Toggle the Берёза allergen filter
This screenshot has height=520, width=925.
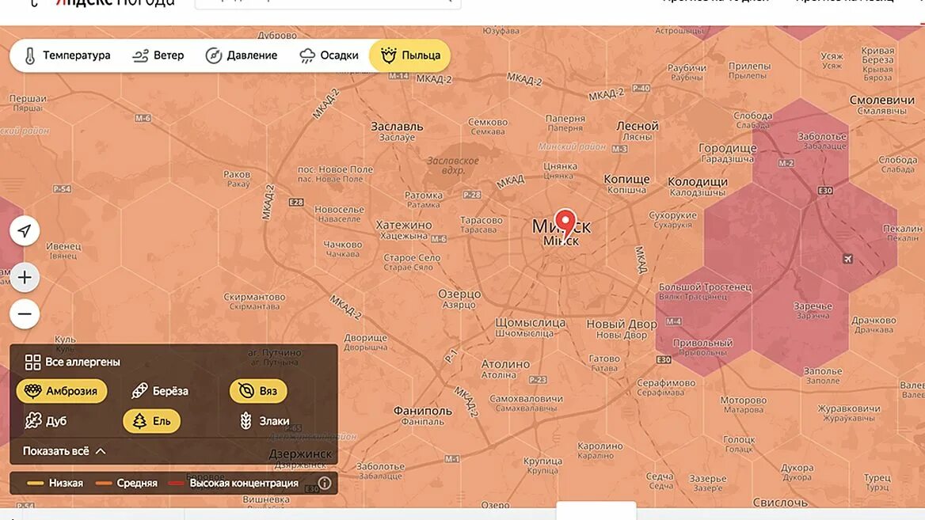pyautogui.click(x=160, y=391)
